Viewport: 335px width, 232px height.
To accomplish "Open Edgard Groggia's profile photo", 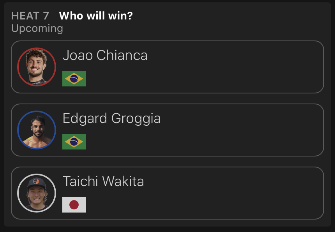I will [37, 130].
